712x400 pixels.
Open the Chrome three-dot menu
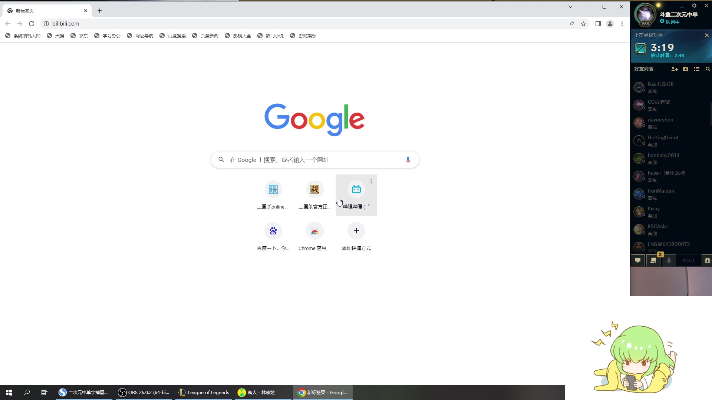pyautogui.click(x=622, y=24)
